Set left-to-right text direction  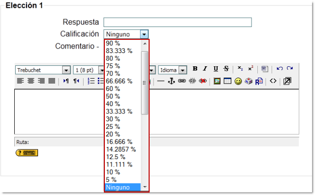(x=65, y=81)
